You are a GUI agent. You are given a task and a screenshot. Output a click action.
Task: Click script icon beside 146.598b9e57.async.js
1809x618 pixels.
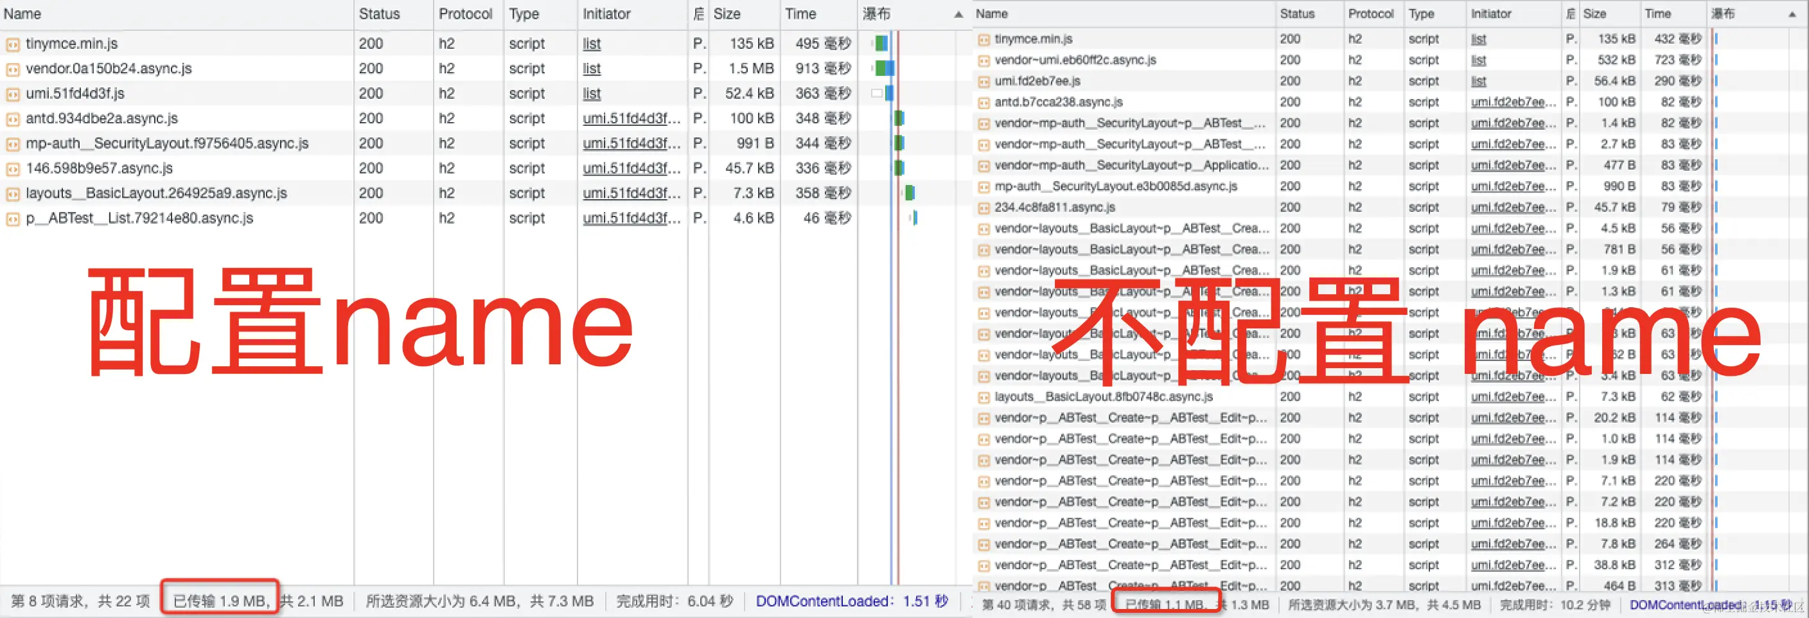click(13, 168)
